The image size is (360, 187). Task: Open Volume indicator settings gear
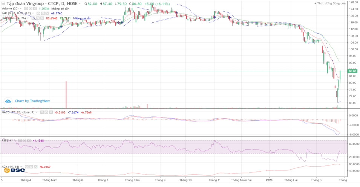click(30, 9)
